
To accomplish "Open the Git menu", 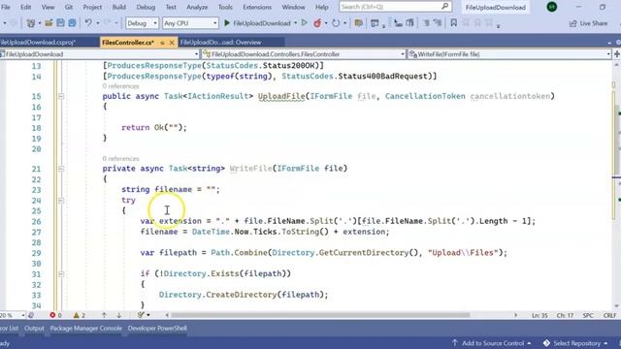I will tap(69, 7).
